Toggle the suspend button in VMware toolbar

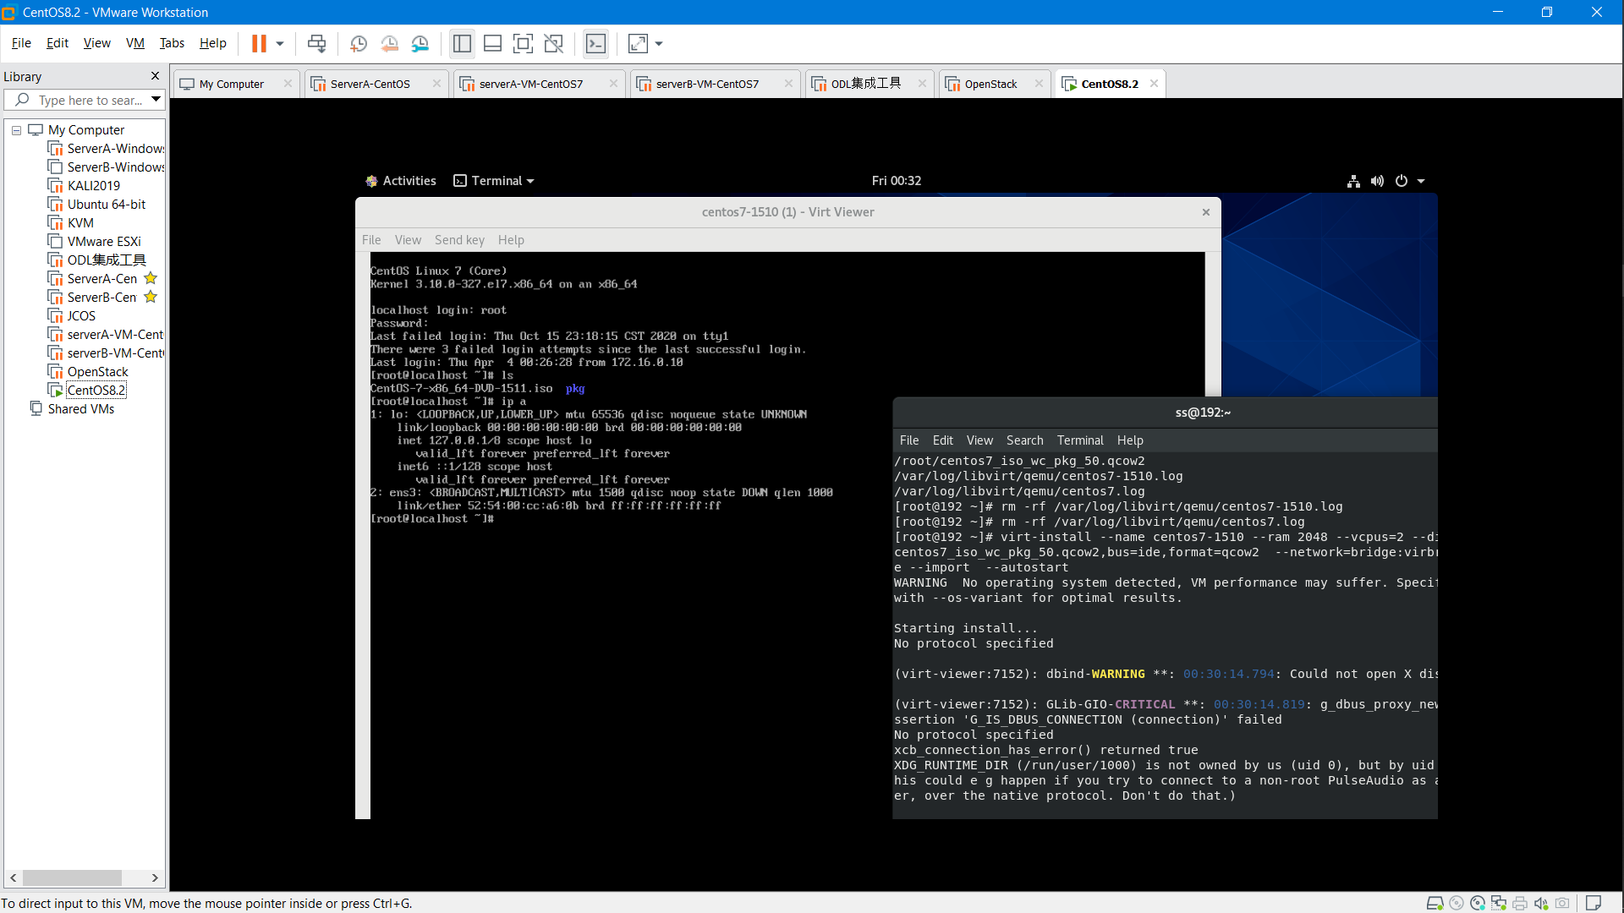(x=259, y=43)
